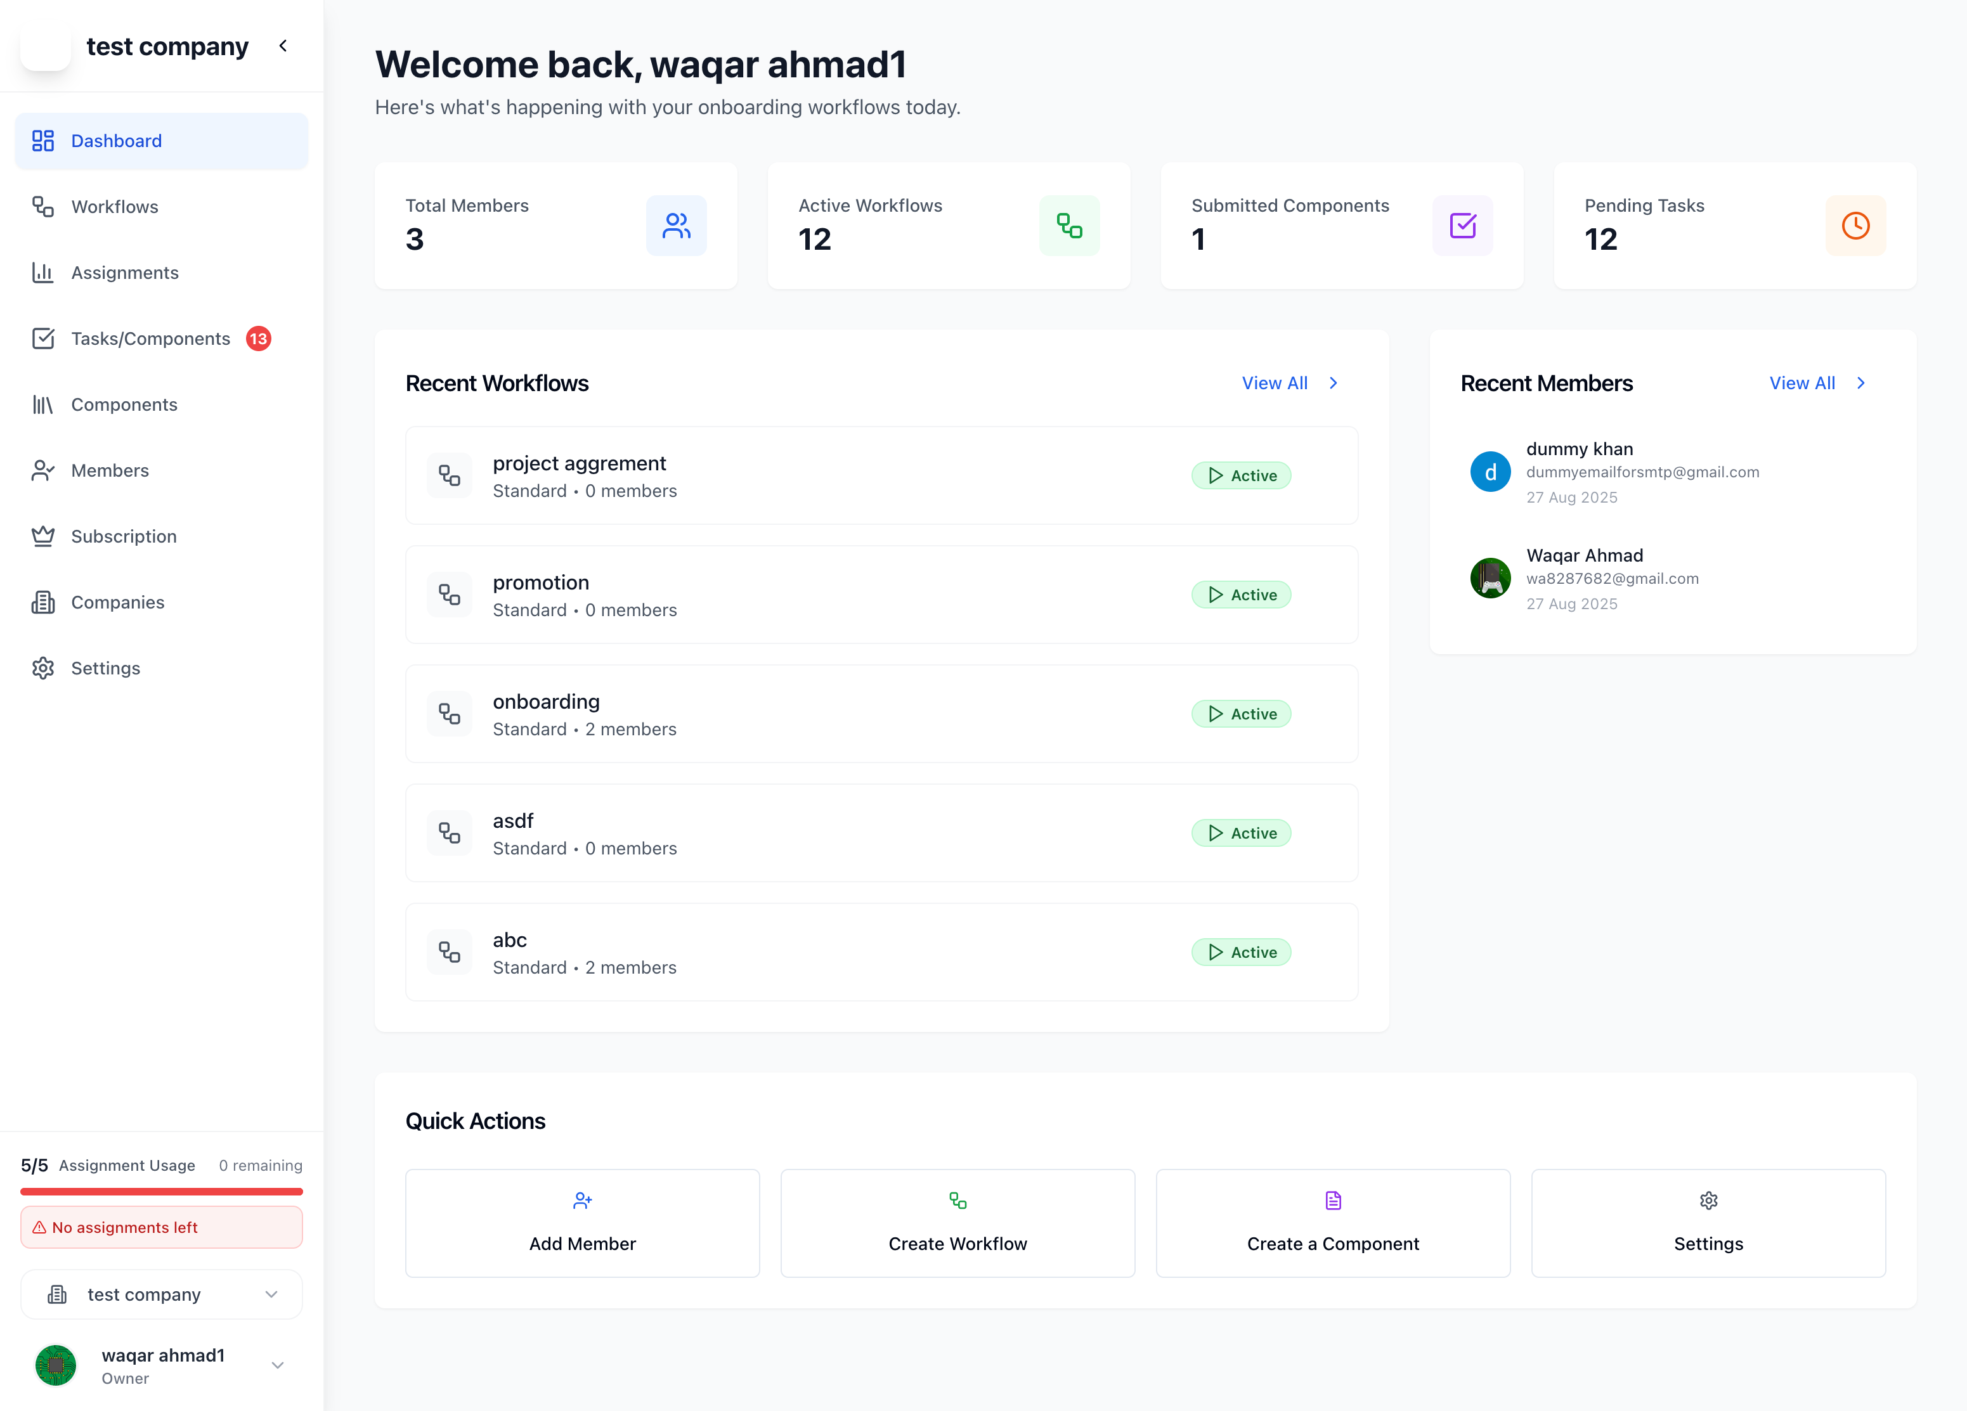Click the Assignment Usage progress bar
Image resolution: width=1967 pixels, height=1411 pixels.
click(x=161, y=1192)
